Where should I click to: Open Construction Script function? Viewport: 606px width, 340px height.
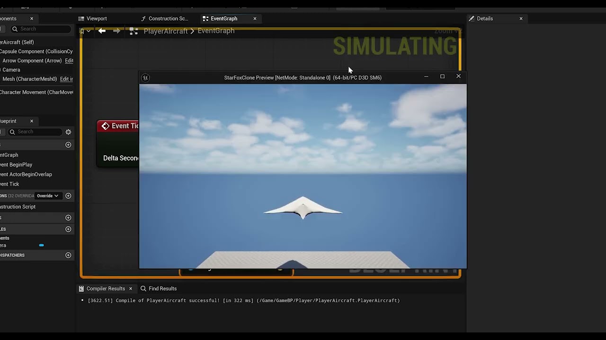tap(18, 207)
